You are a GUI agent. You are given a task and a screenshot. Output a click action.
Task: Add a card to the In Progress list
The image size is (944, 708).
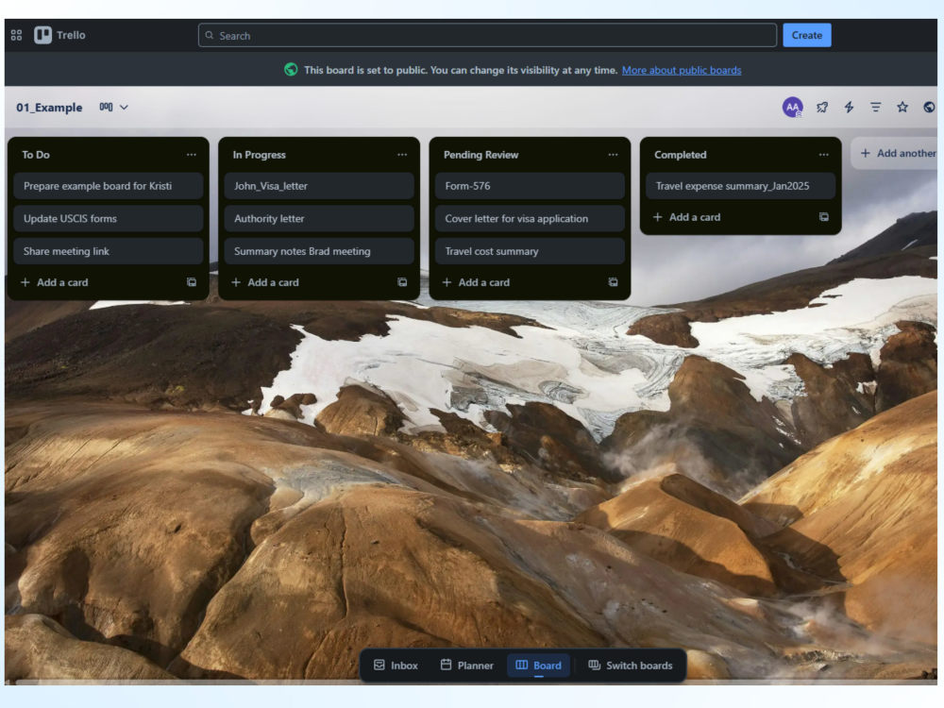(x=265, y=282)
